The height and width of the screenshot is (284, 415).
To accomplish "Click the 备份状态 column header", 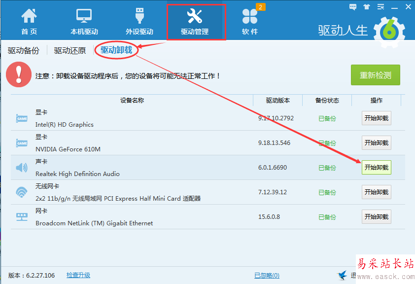I will [327, 100].
